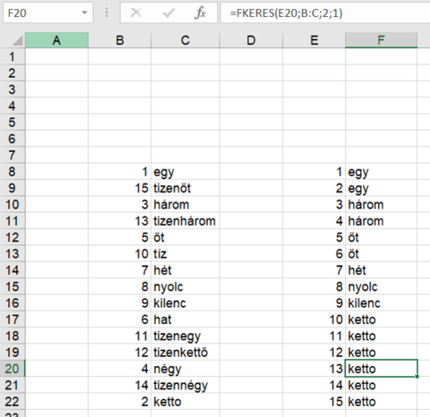430x417 pixels.
Task: Open the Insert Function fx dialog
Action: click(x=201, y=13)
